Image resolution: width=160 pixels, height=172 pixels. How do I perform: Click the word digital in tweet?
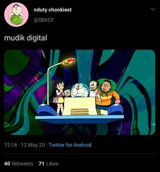click(37, 38)
